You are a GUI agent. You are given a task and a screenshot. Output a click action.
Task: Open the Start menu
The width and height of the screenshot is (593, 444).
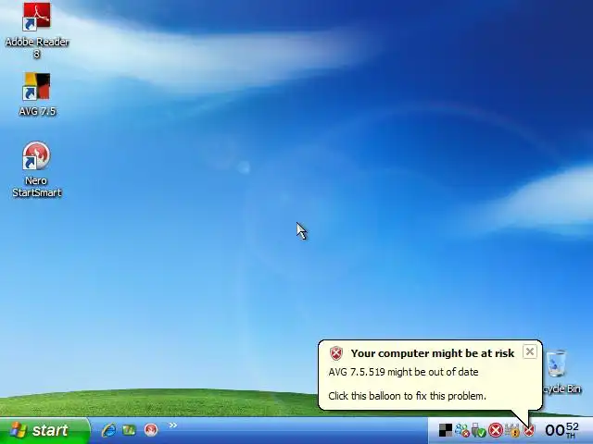click(44, 430)
